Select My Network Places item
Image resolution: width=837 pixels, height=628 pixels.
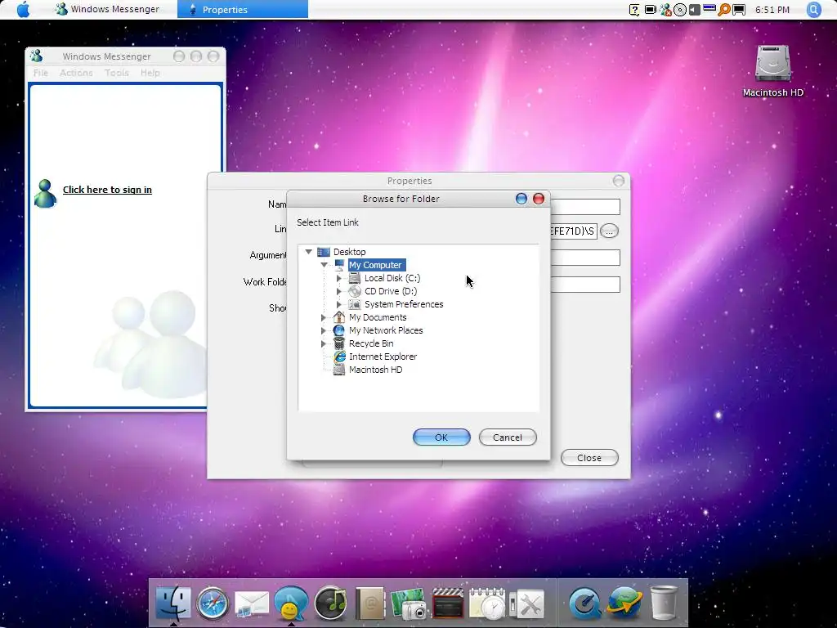(386, 330)
